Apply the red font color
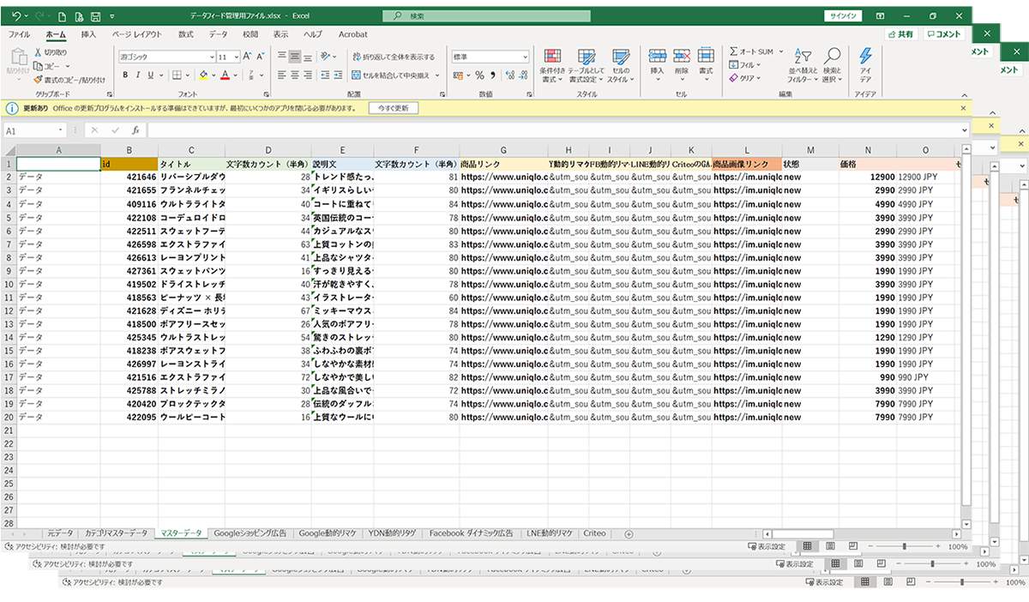This screenshot has width=1029, height=602. tap(225, 75)
